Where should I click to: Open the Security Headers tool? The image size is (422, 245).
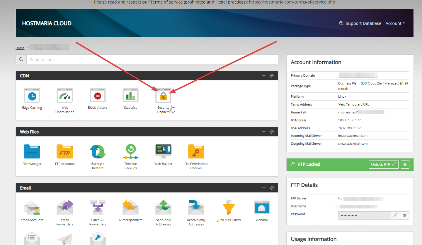point(163,96)
